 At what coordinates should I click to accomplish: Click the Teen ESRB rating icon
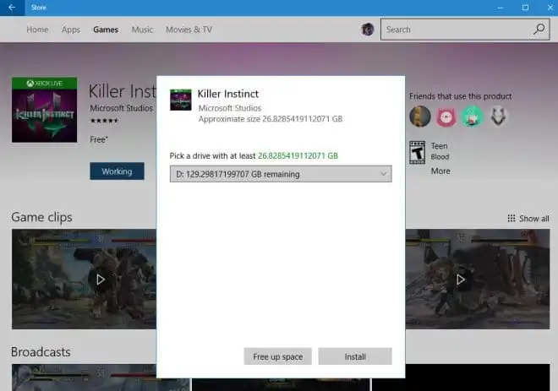tap(417, 153)
